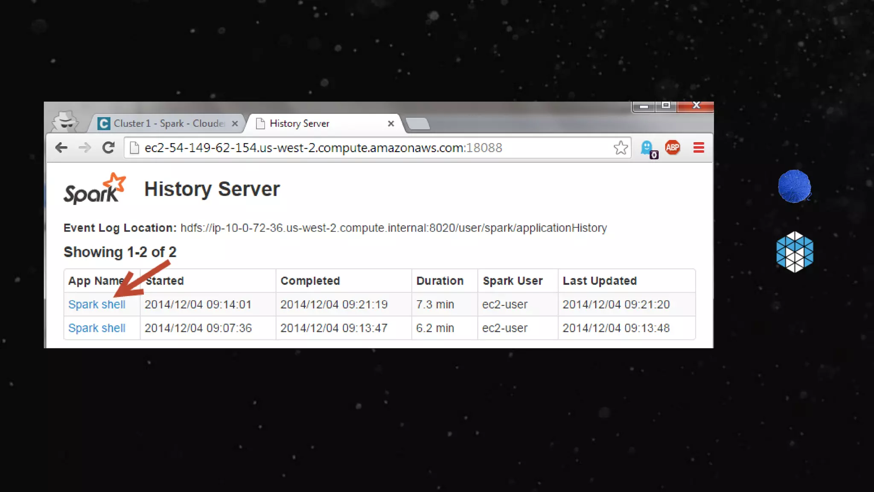Screen dimensions: 874x492
Task: Maximize the browser window
Action: (x=666, y=105)
